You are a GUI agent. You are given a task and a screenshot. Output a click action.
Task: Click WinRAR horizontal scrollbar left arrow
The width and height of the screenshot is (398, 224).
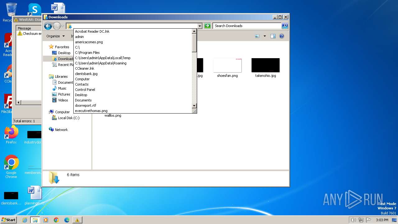coord(19,102)
